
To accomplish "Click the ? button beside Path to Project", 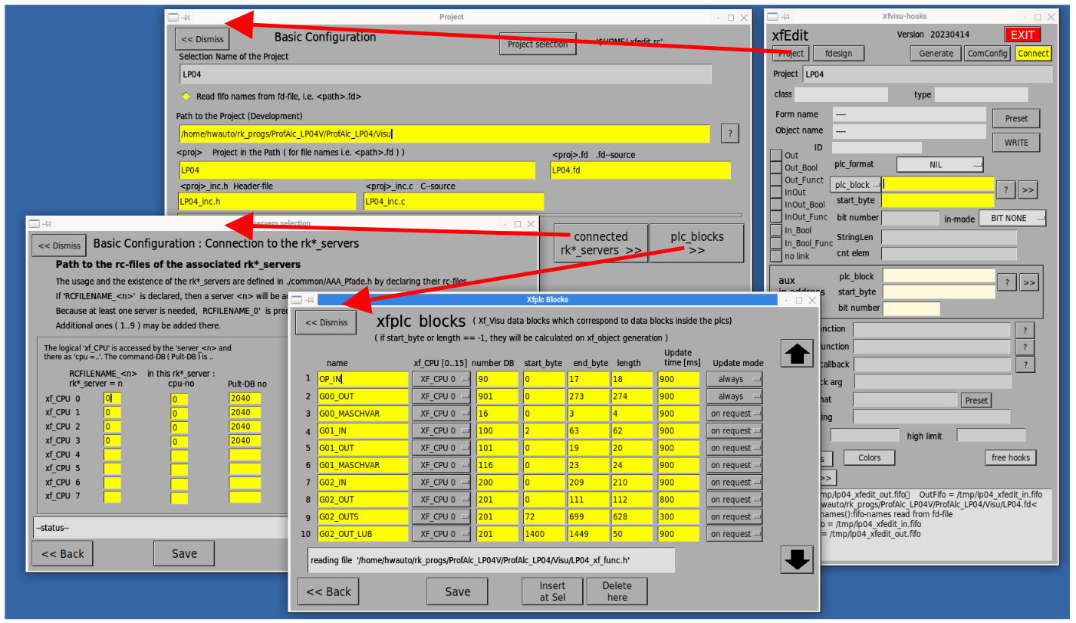I will pyautogui.click(x=729, y=133).
